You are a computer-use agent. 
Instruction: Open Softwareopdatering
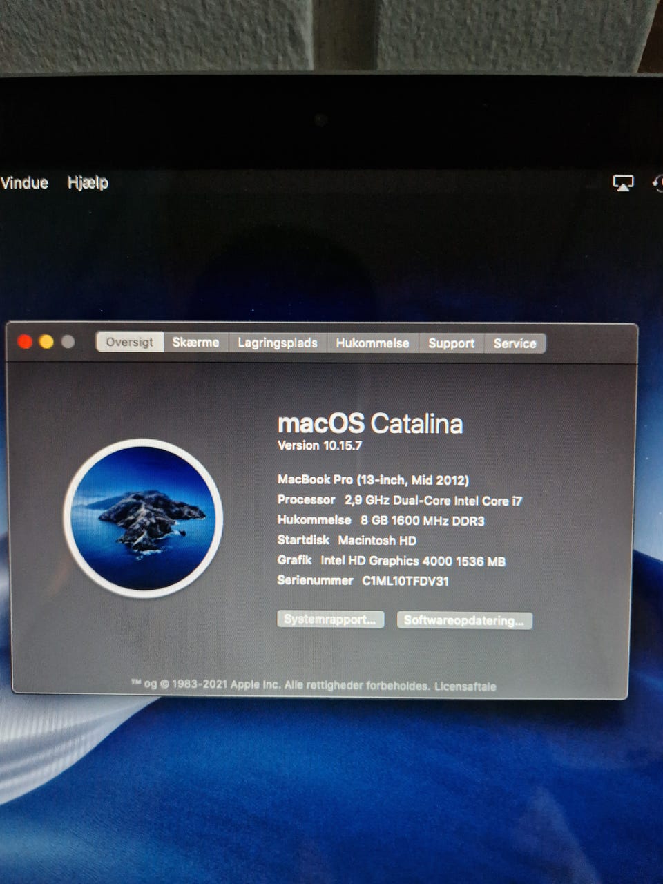pos(464,620)
